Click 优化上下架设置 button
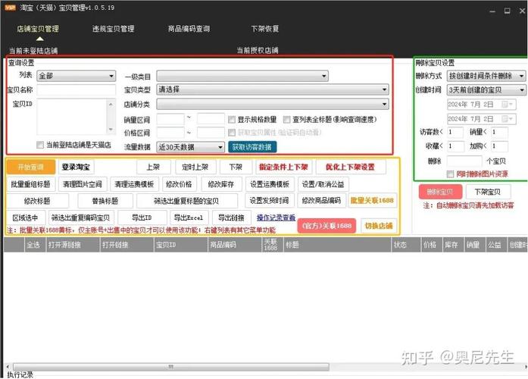 351,167
